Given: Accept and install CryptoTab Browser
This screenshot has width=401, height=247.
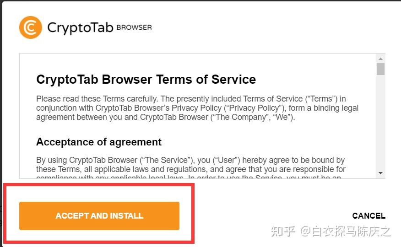Looking at the screenshot, I should (x=99, y=216).
